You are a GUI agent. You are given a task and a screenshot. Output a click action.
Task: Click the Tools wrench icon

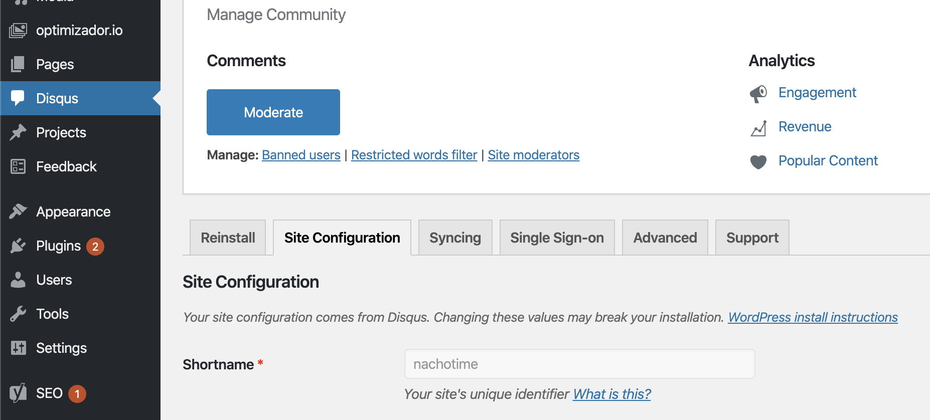click(18, 314)
